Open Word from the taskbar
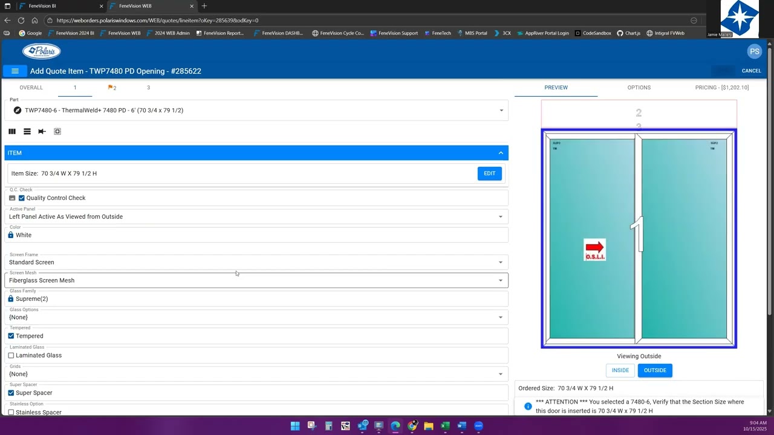 tap(462, 426)
